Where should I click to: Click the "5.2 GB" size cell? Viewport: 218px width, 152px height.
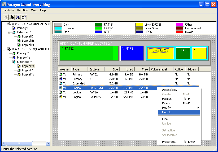pyautogui.click(x=114, y=83)
